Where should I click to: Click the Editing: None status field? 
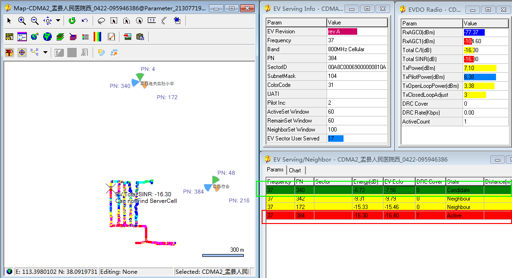pyautogui.click(x=136, y=272)
